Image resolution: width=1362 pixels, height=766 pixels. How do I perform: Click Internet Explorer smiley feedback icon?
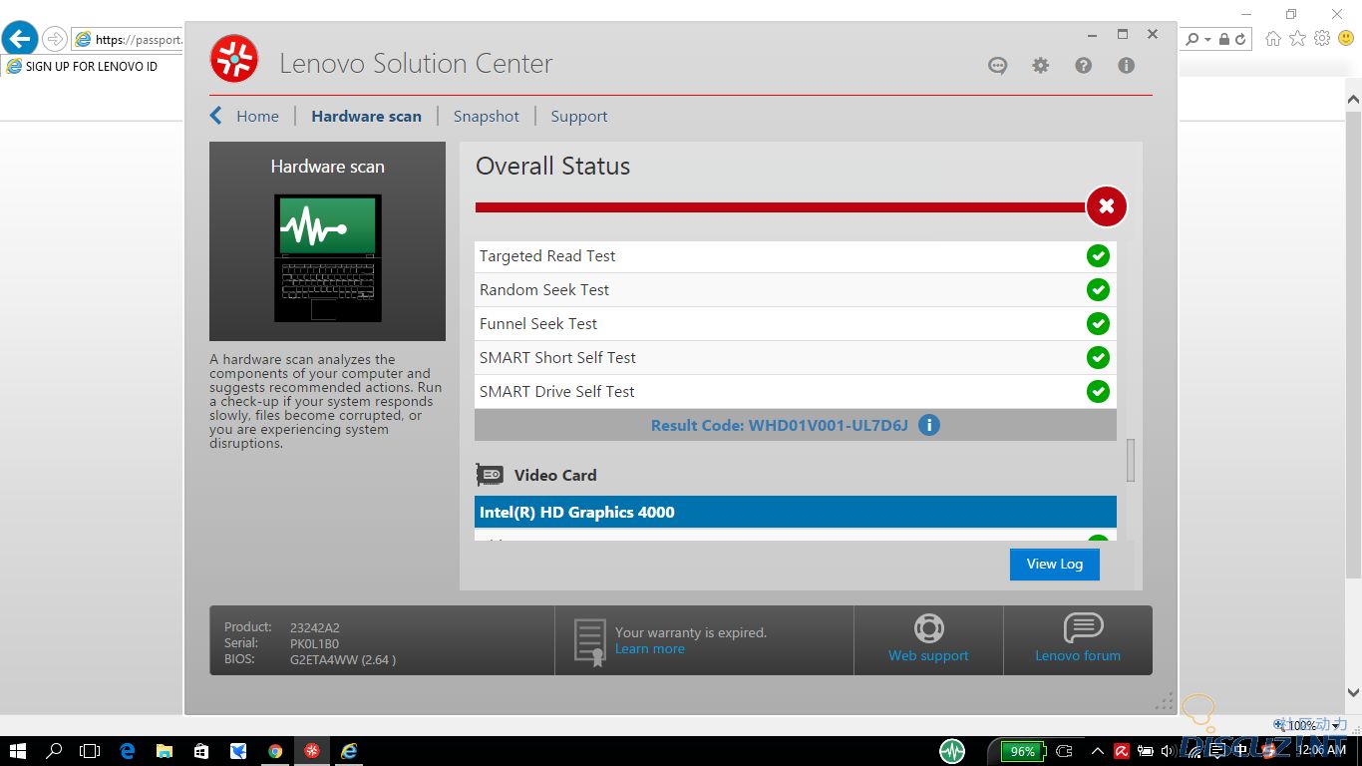click(1346, 39)
